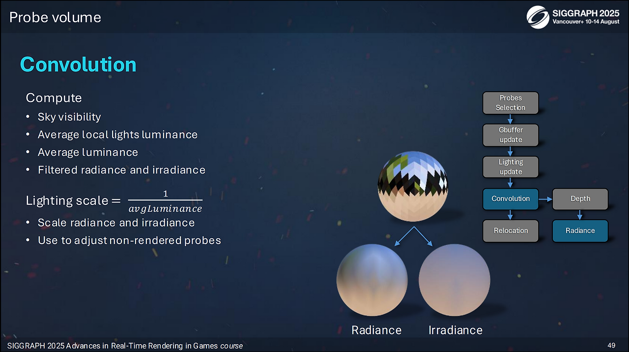Click the Compute heading
Viewport: 629px width, 352px height.
click(54, 98)
